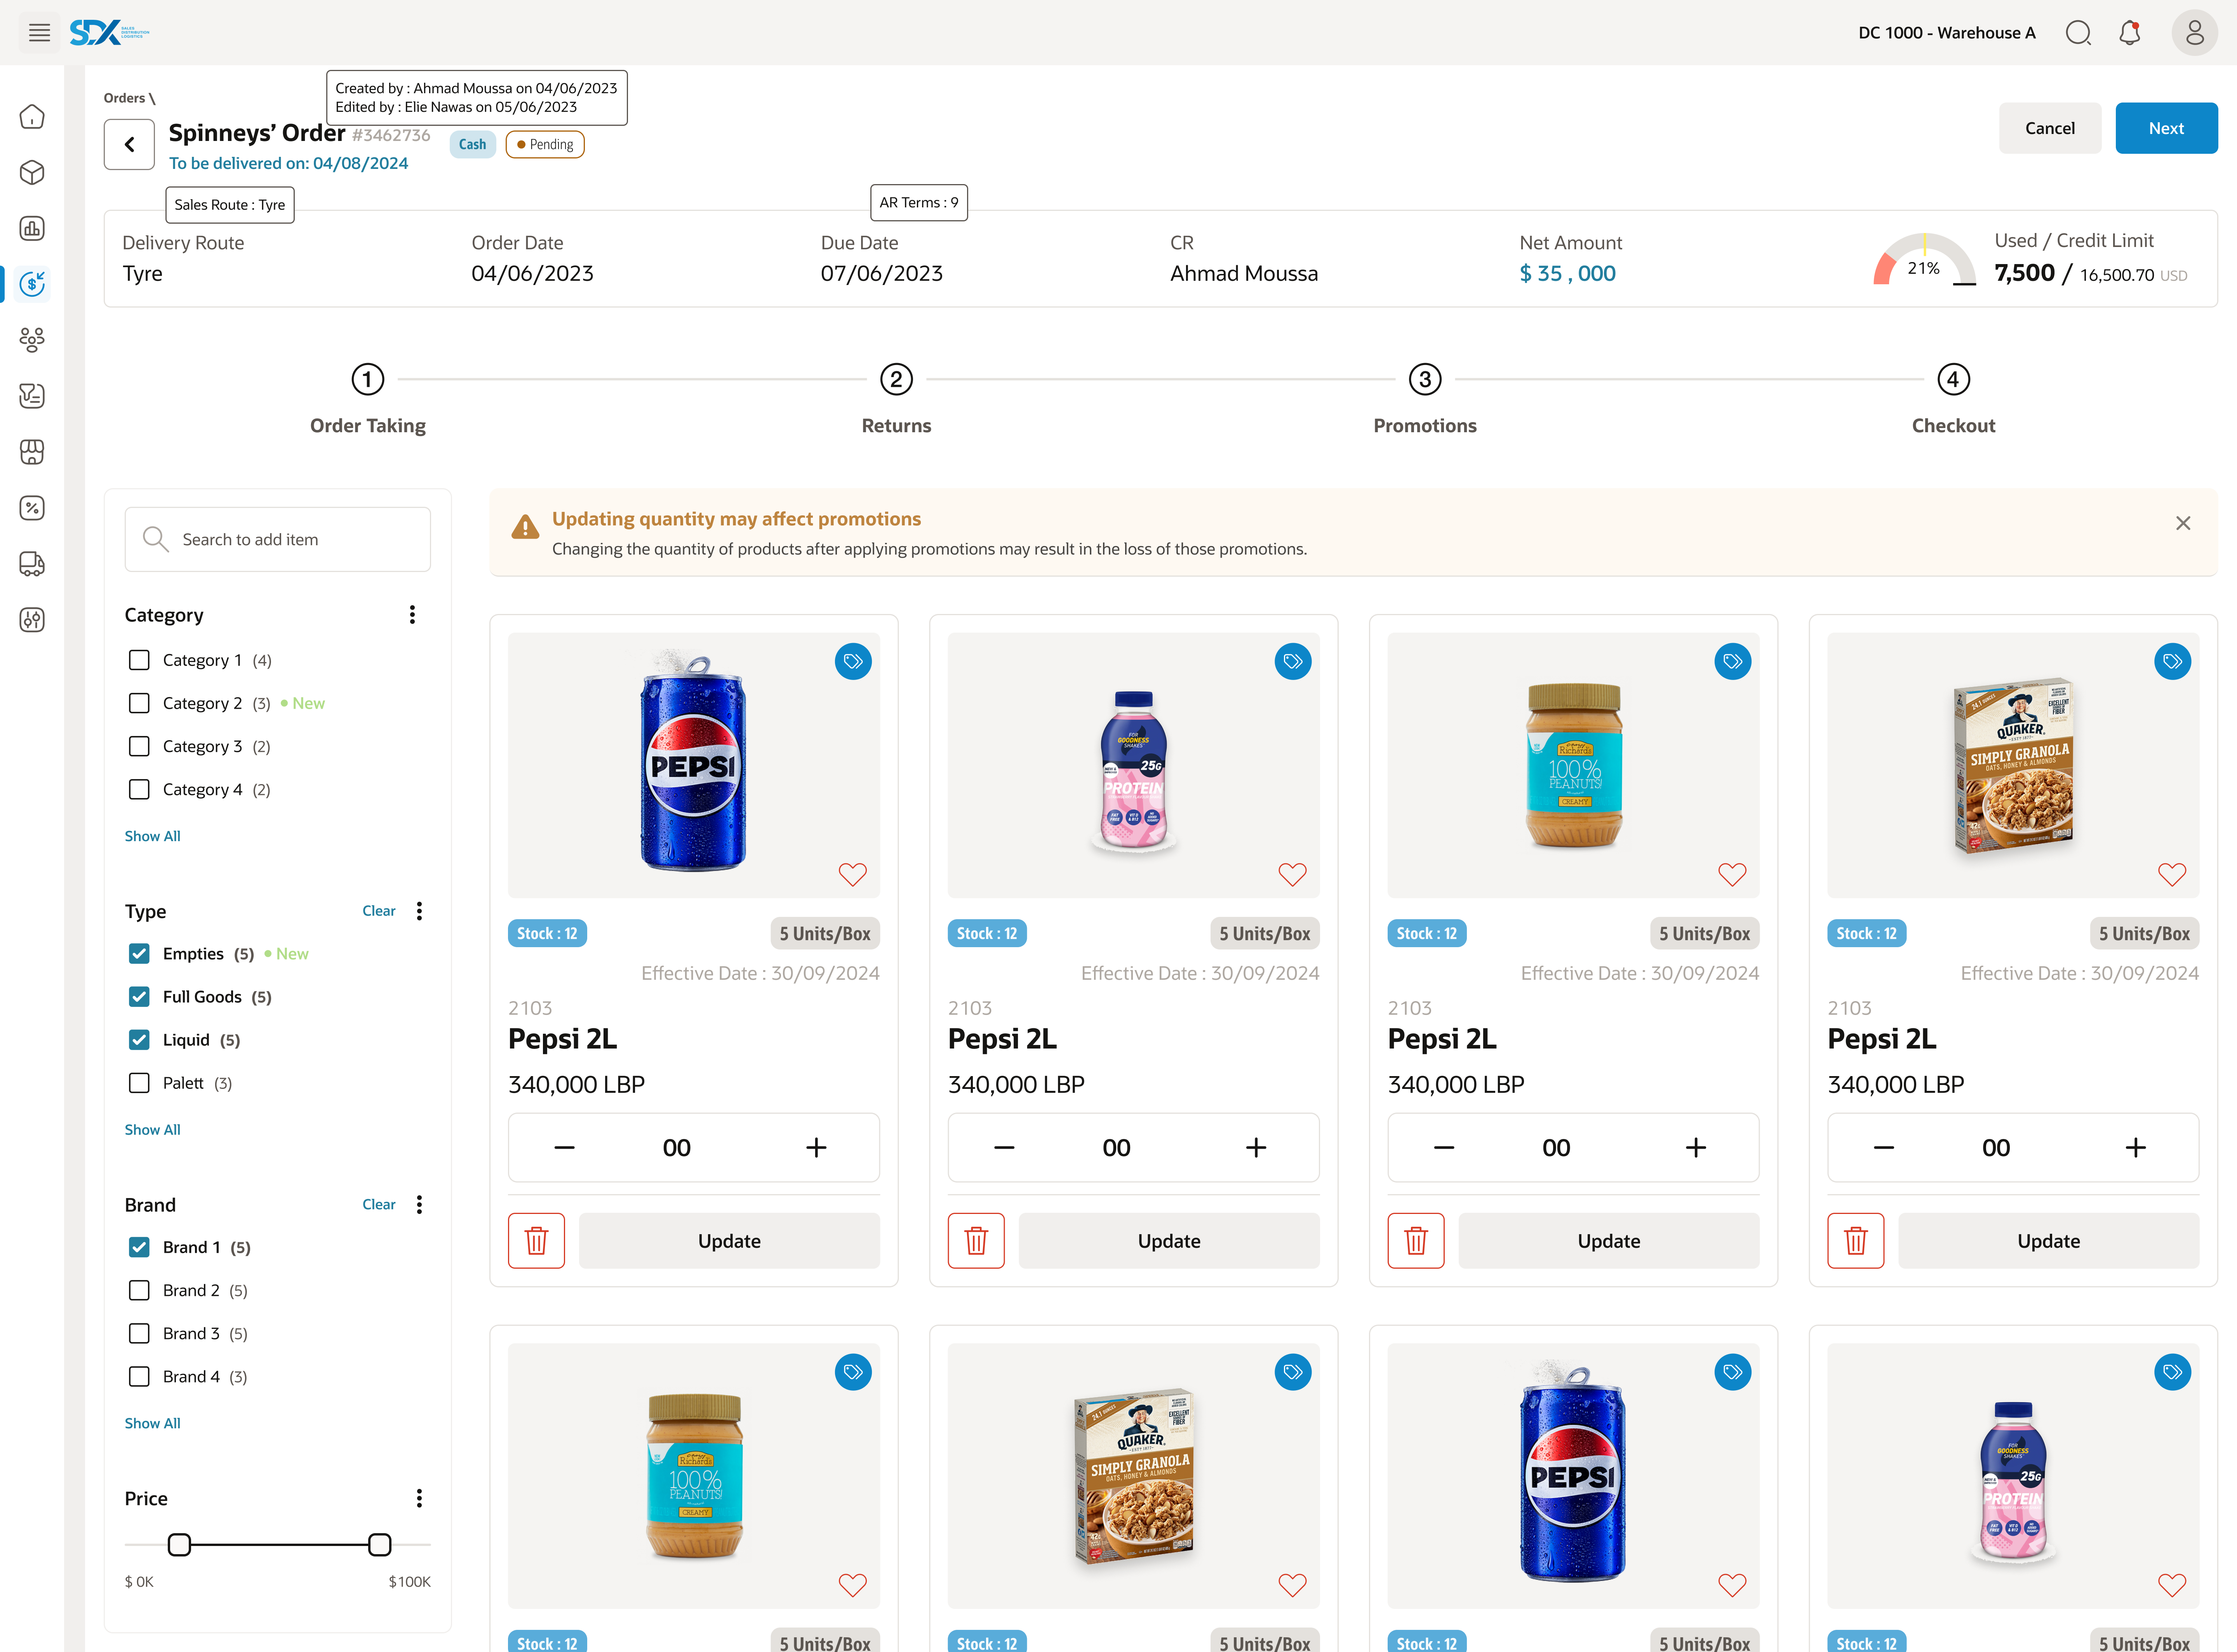Uncheck the Liquid type checkbox

click(139, 1040)
